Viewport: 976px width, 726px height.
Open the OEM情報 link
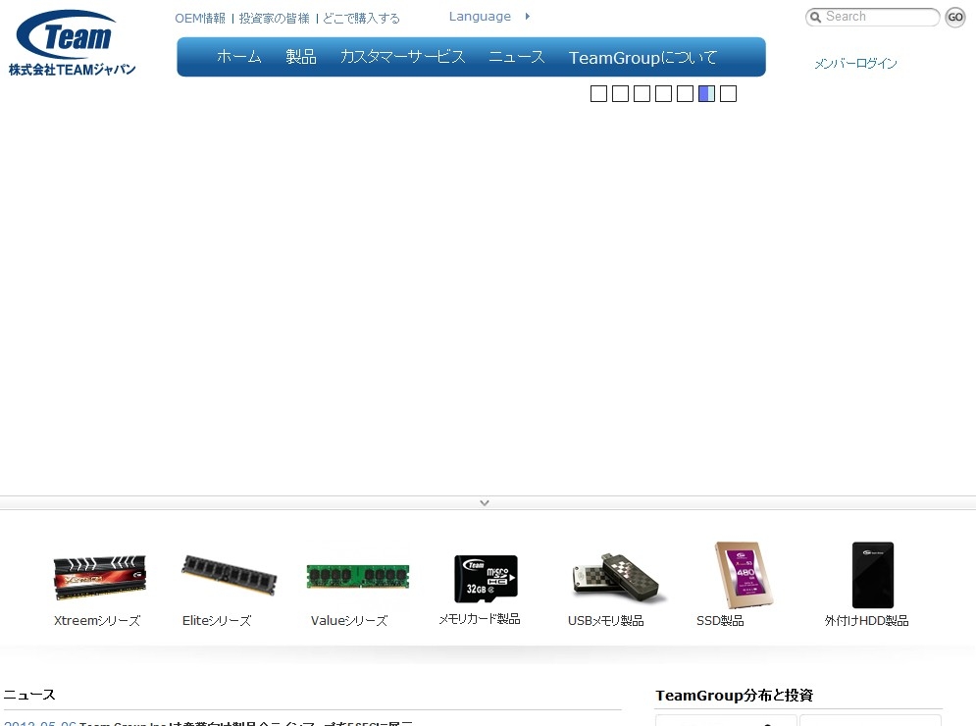[x=200, y=18]
